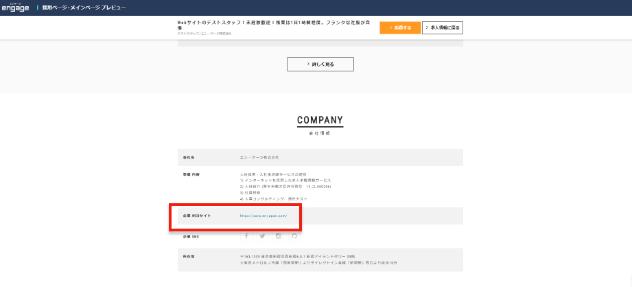Click the 事業内容 row label

point(191,174)
